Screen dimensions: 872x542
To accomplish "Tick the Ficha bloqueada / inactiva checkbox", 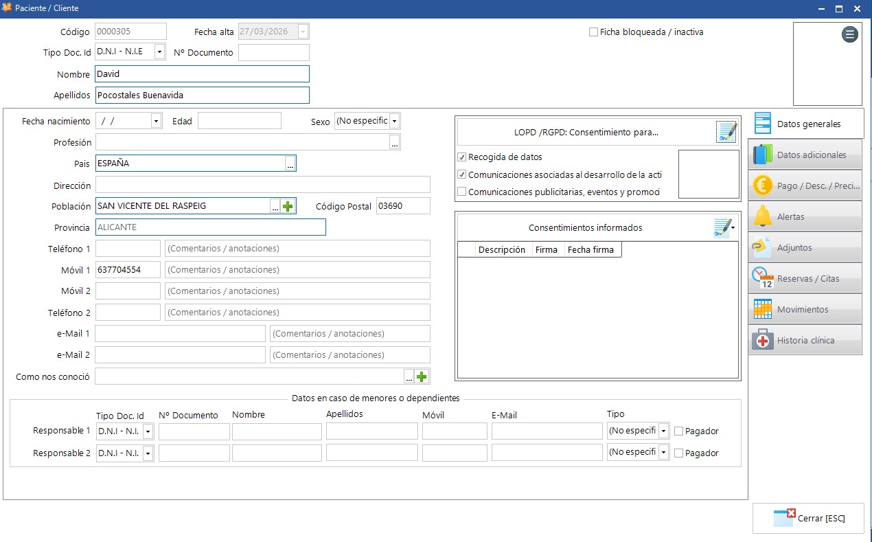I will (593, 32).
